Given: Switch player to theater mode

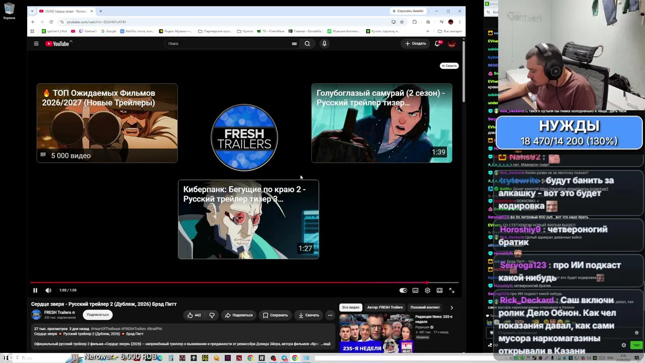Looking at the screenshot, I should tap(439, 290).
